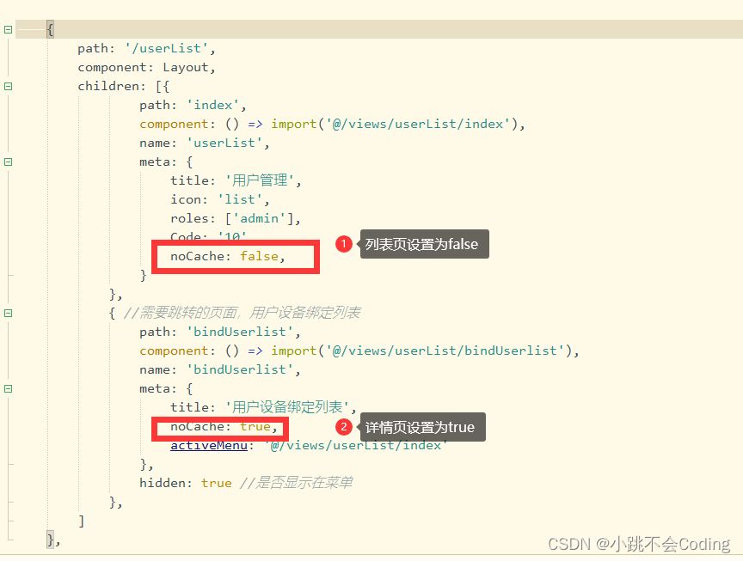Viewport: 743px width, 561px height.
Task: Collapse the bindUserlist route object fold marker
Action: (8, 313)
